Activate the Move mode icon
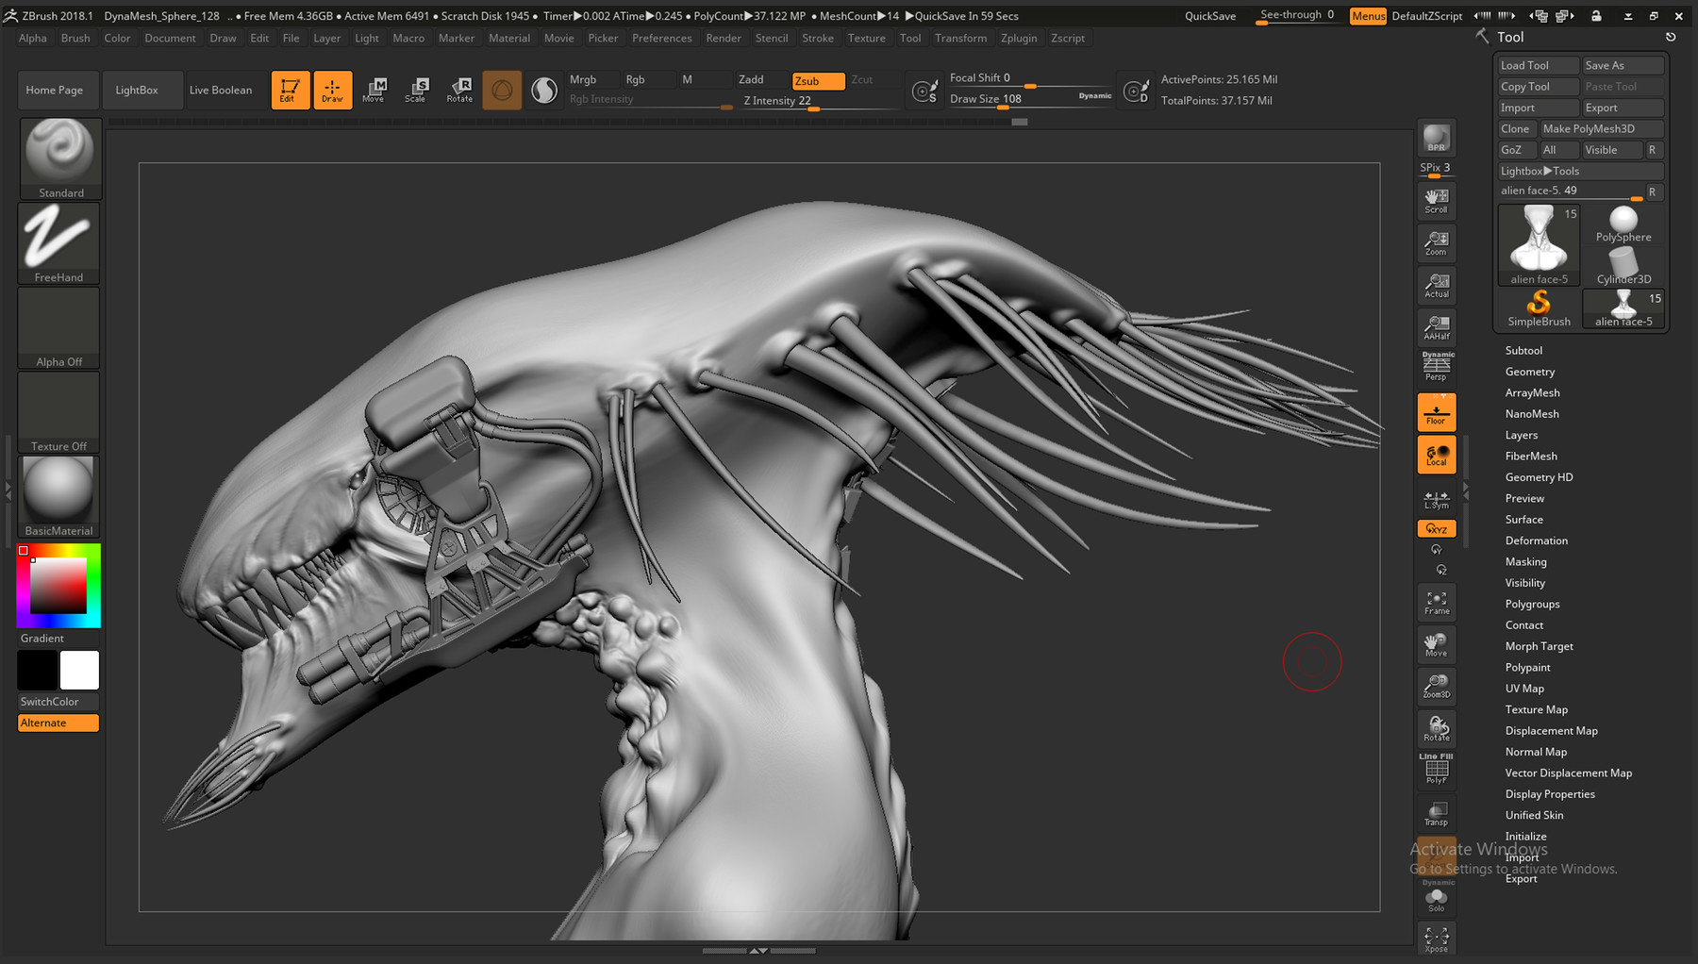This screenshot has height=964, width=1698. tap(374, 90)
